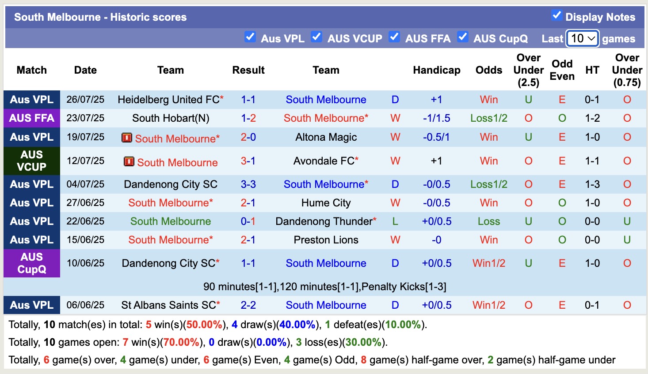Toggle the Display Notes checkbox
648x374 pixels.
(556, 15)
